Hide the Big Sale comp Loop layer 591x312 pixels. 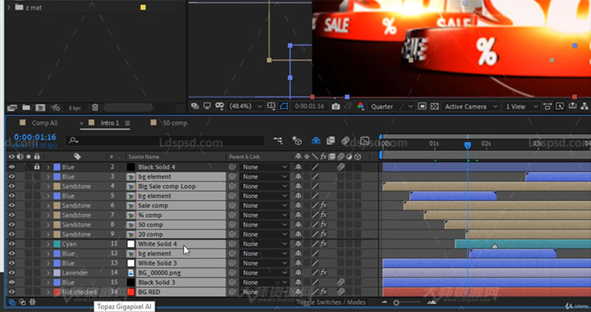pyautogui.click(x=12, y=186)
